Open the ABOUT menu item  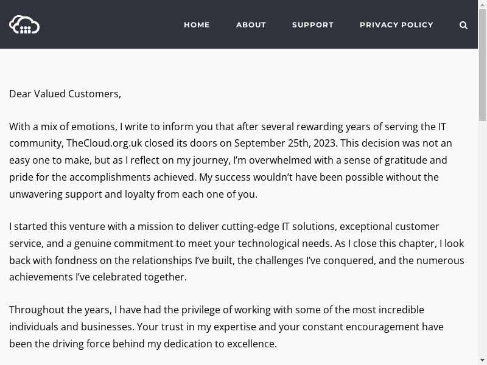[251, 25]
